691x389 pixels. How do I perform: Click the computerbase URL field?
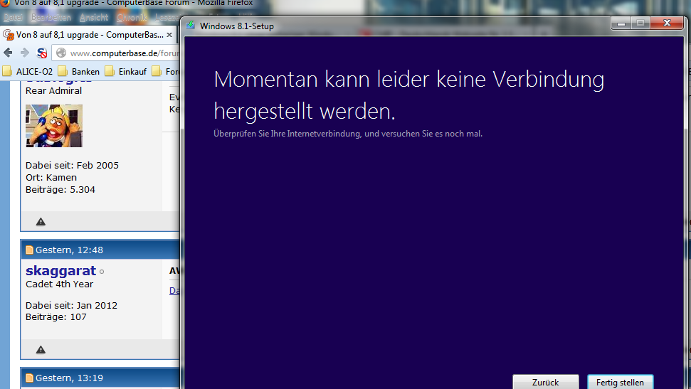(115, 53)
